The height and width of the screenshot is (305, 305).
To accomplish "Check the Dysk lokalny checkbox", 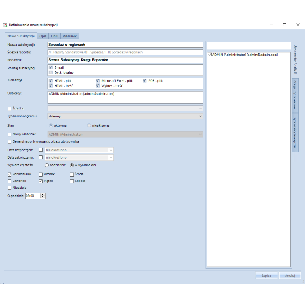I will [51, 72].
